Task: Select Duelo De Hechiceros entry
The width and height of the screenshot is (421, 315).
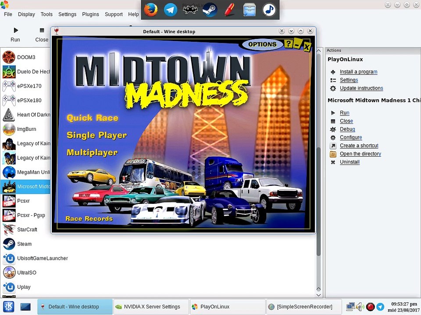Action: (25, 72)
